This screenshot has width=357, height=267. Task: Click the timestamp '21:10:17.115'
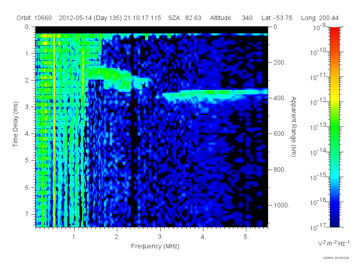(142, 18)
